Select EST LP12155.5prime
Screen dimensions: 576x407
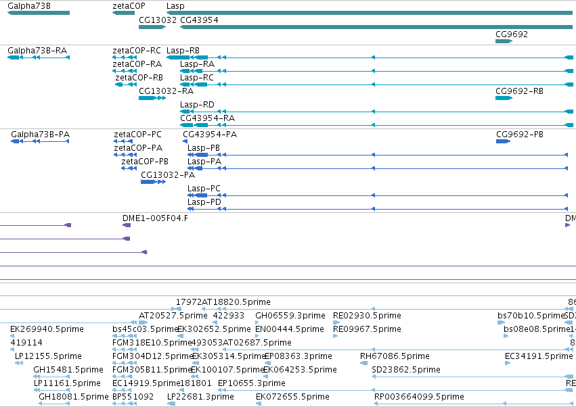19,363
